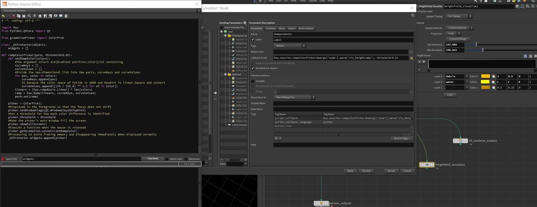Open the Existing Parameters gear menu
537x207 pixels.
(x=245, y=23)
